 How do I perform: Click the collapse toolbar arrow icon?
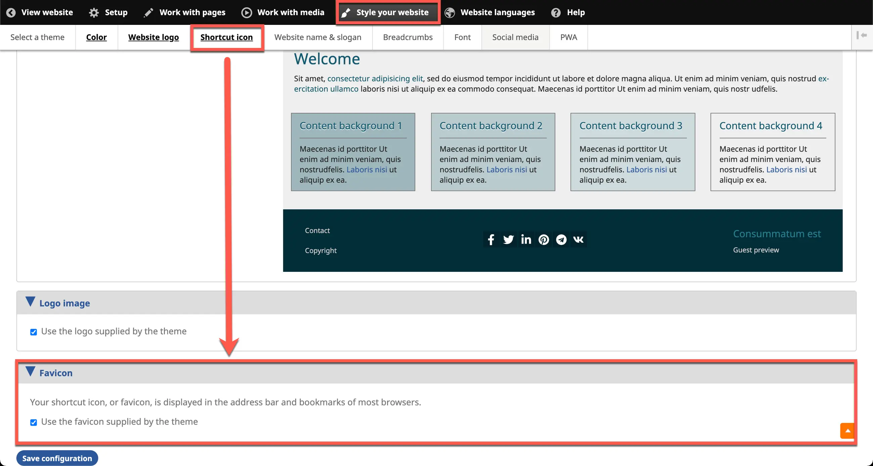862,35
